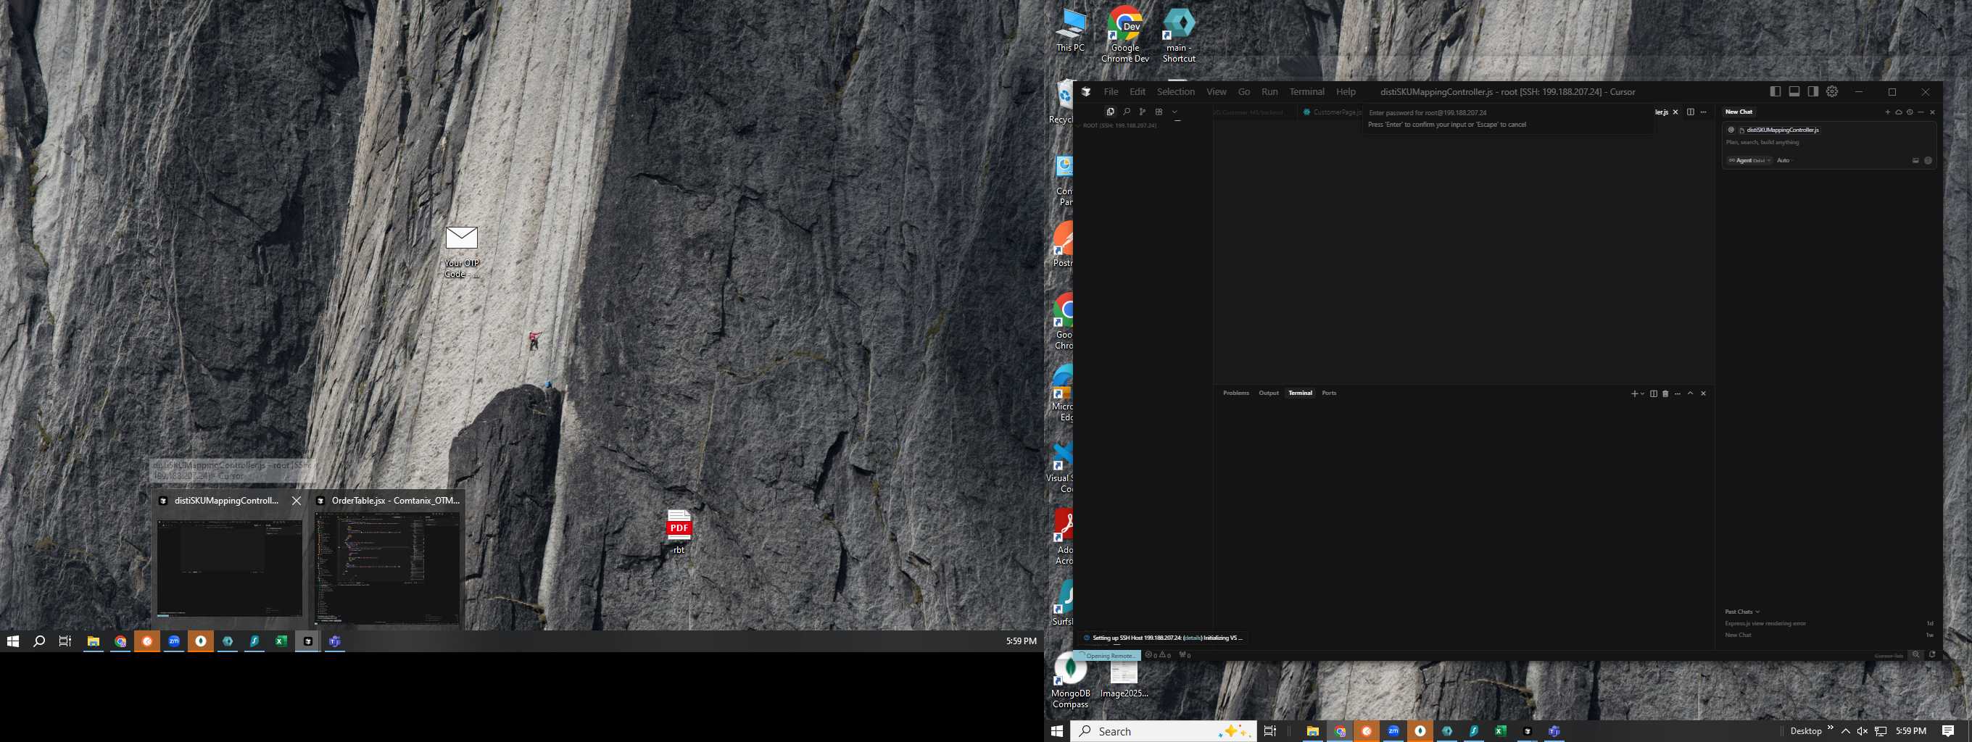Attach an image to the chat

(x=1916, y=161)
